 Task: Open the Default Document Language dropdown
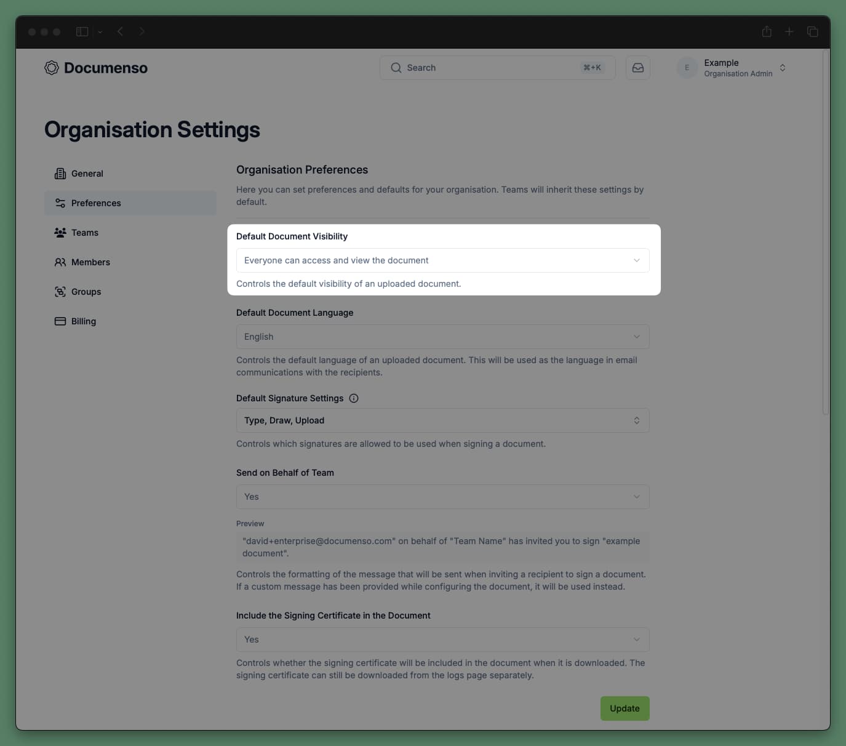click(x=442, y=337)
